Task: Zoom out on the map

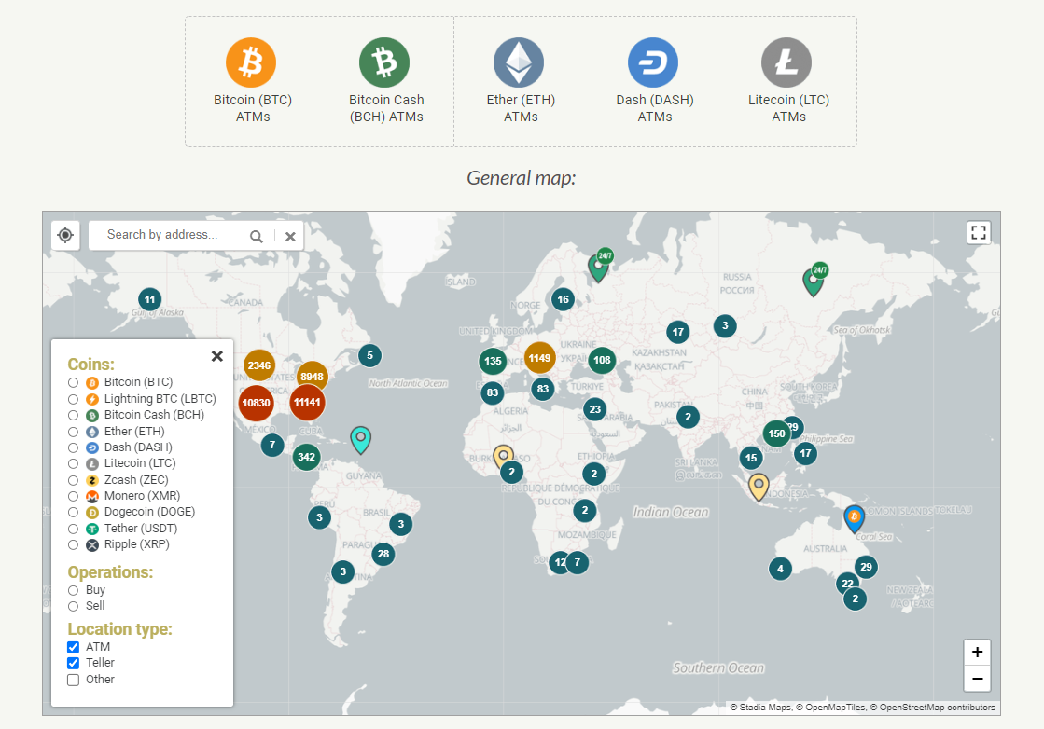Action: [x=977, y=679]
